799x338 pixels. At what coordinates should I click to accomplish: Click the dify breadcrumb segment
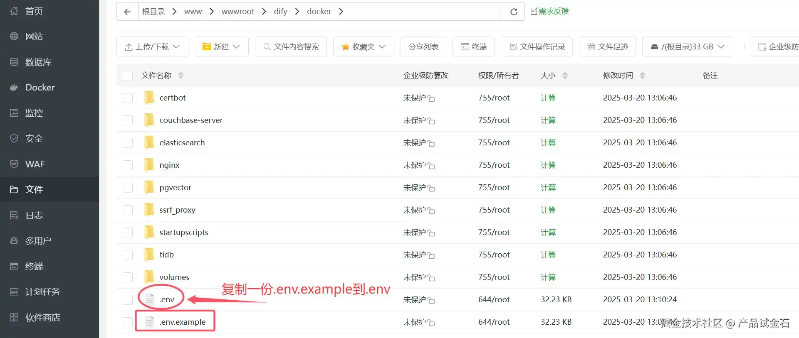(x=280, y=12)
